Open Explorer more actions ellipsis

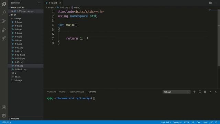39,3
